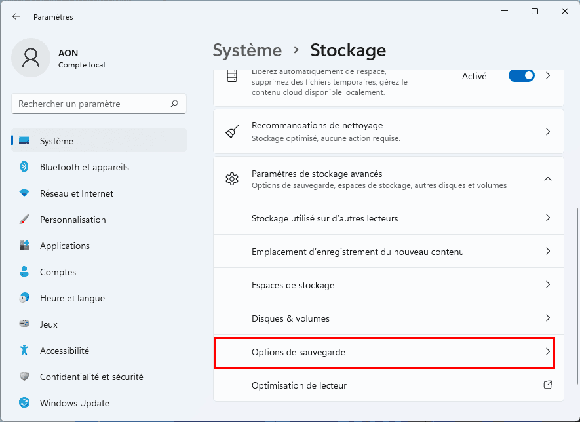Click the Rechercher un paramètre search box
This screenshot has width=580, height=422.
[92, 104]
